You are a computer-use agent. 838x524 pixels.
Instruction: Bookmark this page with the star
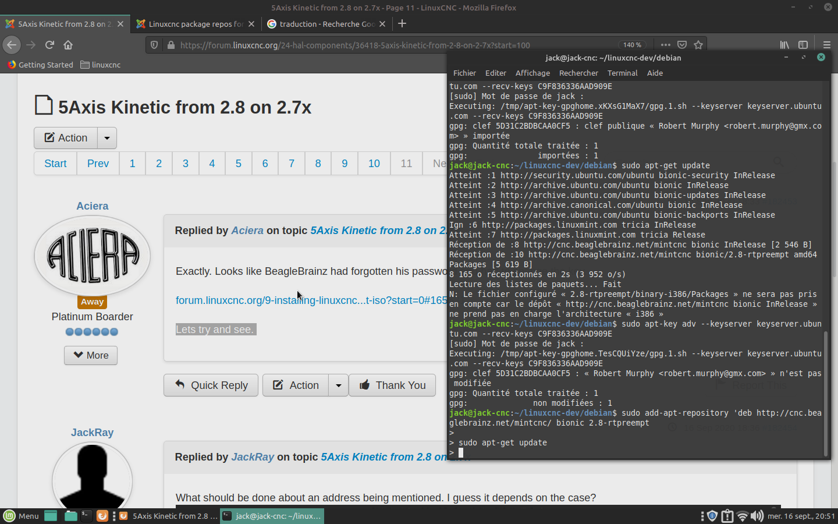[698, 45]
